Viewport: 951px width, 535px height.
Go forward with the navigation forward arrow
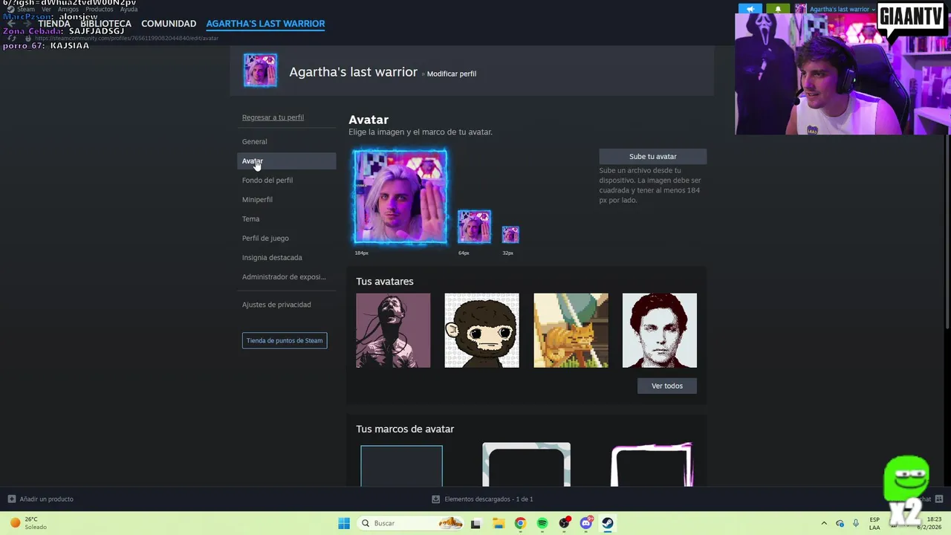[28, 24]
